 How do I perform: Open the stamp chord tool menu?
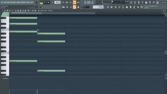(x=10, y=11)
